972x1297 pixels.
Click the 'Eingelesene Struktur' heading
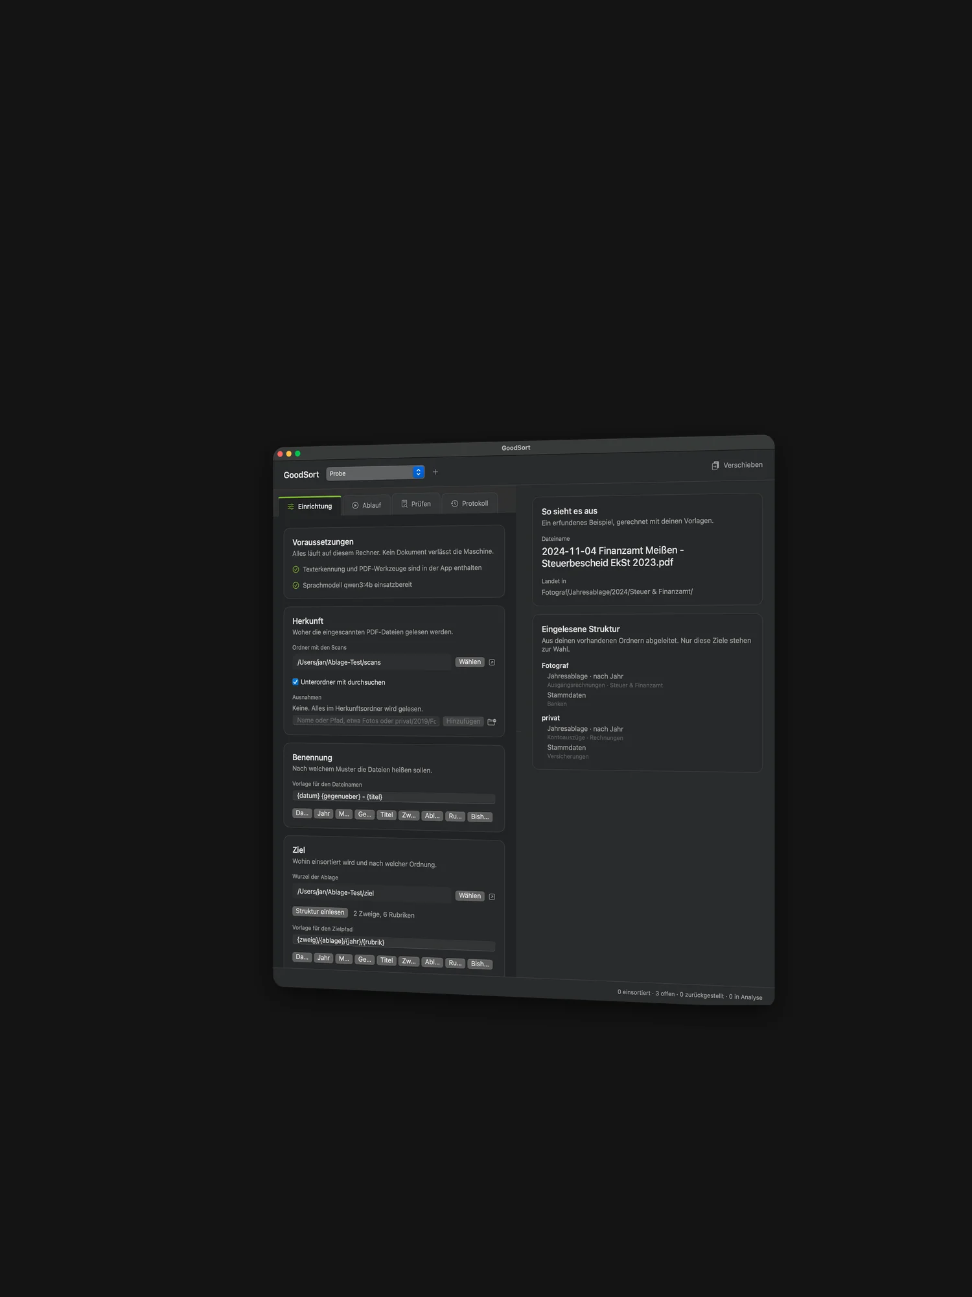[581, 629]
